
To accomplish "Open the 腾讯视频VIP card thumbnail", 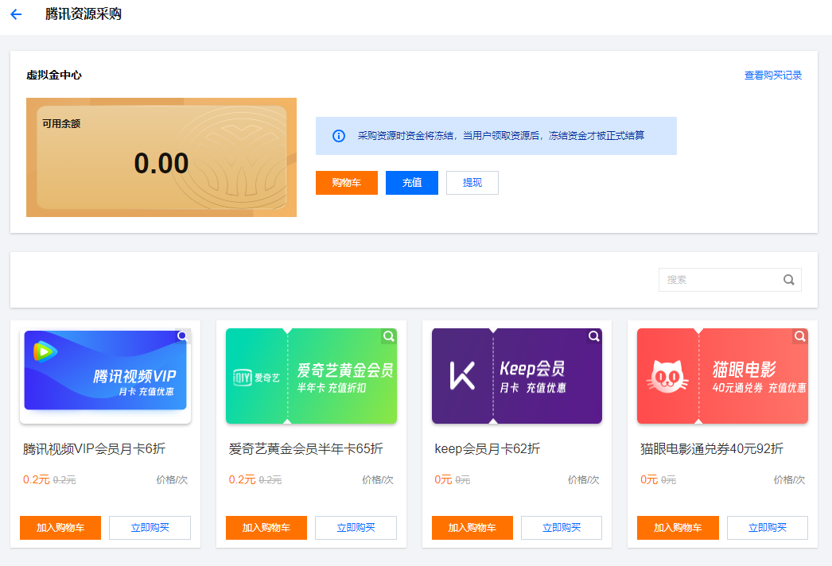I will tap(105, 375).
